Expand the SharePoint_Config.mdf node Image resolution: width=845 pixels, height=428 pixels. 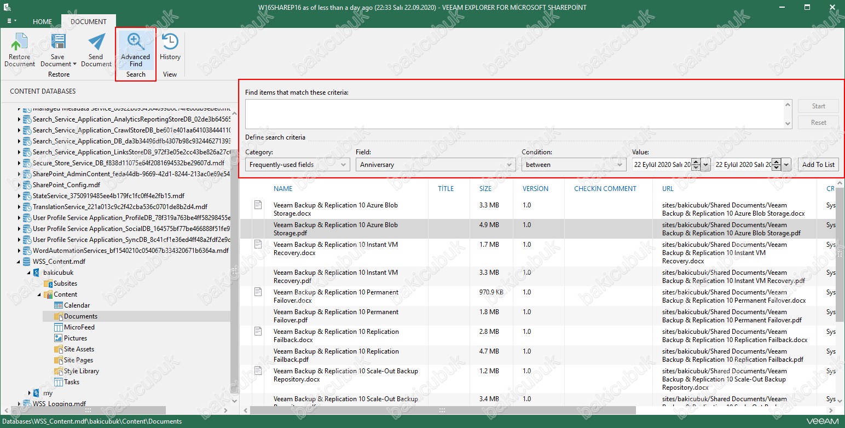pos(20,185)
